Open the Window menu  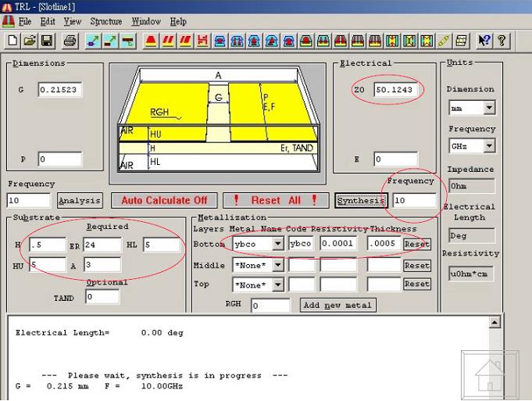(146, 21)
